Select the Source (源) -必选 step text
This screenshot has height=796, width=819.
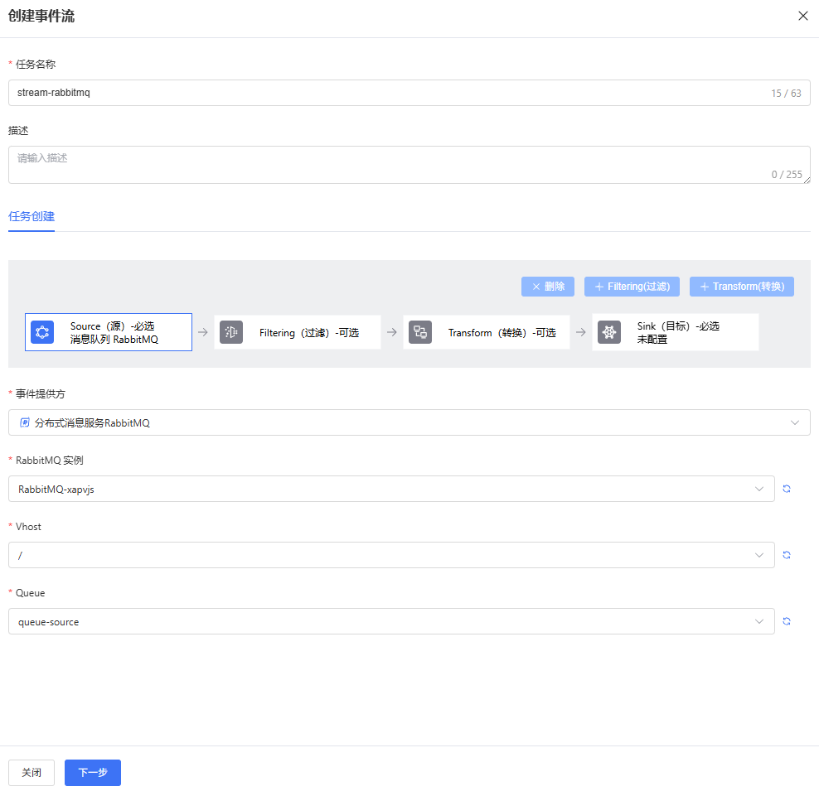(x=112, y=326)
